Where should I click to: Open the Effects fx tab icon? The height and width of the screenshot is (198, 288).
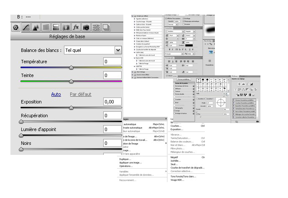pos(76,28)
